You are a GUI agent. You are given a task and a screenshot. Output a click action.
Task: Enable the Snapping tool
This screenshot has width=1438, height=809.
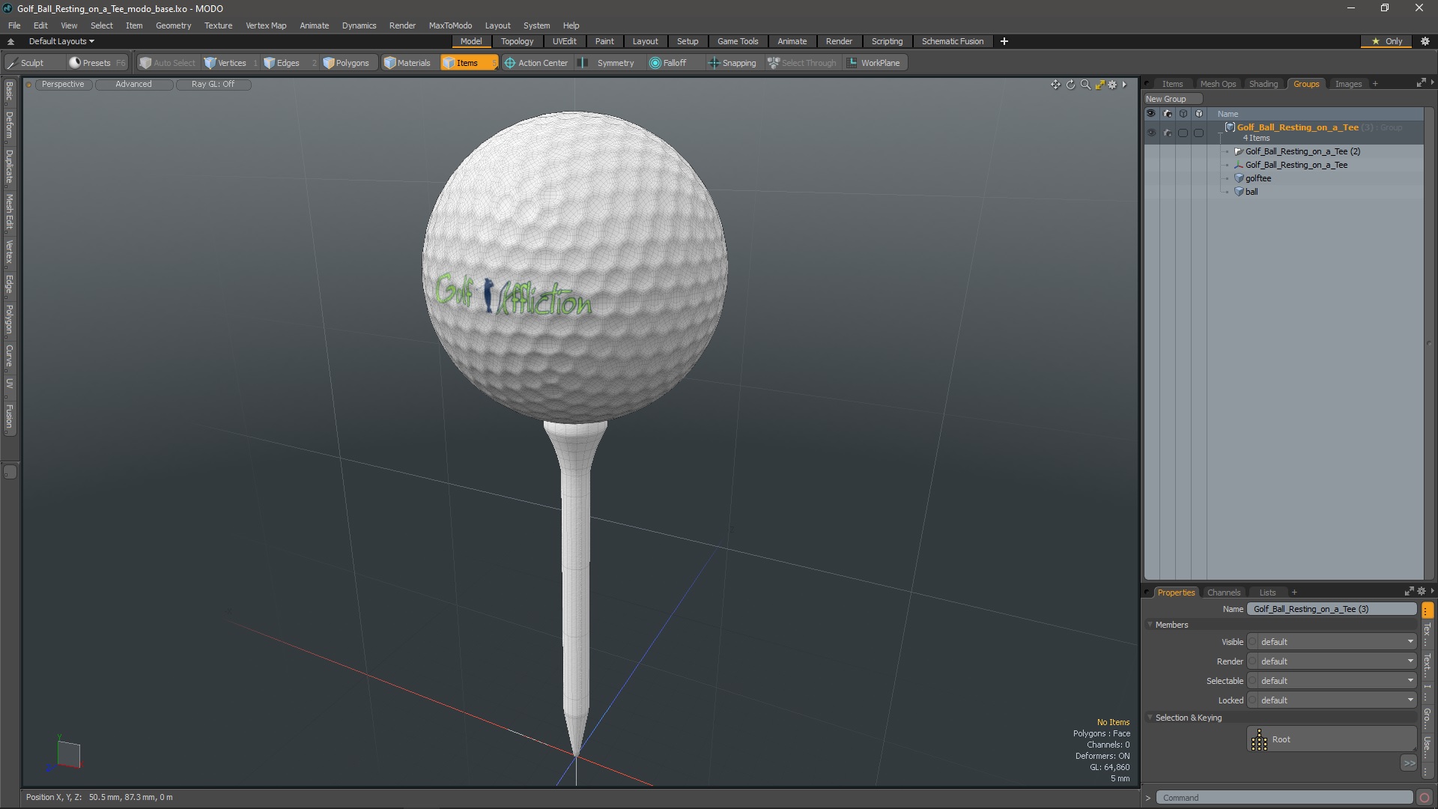click(732, 63)
